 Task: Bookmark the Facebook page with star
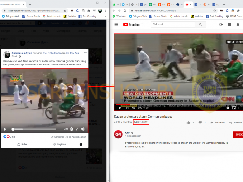tap(65, 11)
